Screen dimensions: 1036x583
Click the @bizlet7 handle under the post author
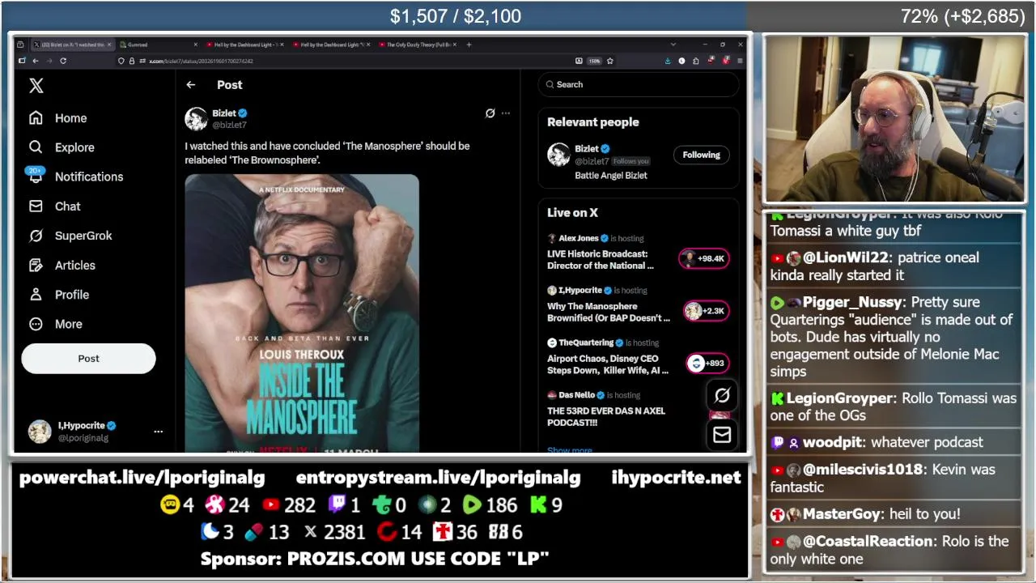point(229,126)
